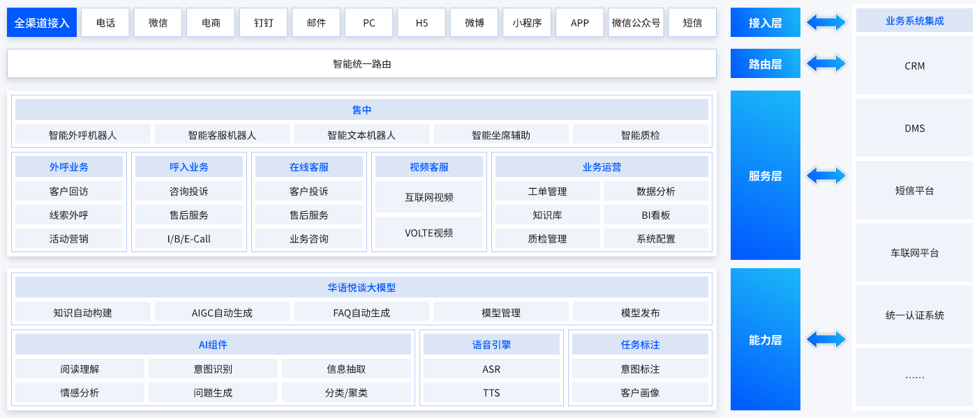The height and width of the screenshot is (418, 977).
Task: Click the double arrow beside 能力层
Action: pyautogui.click(x=826, y=339)
